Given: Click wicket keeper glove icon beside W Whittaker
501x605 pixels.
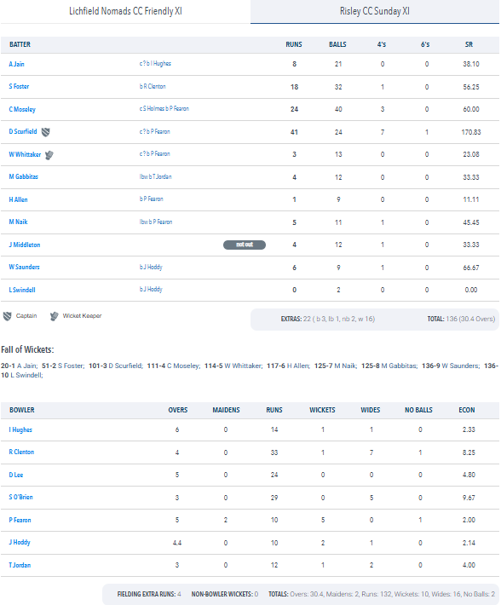Looking at the screenshot, I should (49, 155).
